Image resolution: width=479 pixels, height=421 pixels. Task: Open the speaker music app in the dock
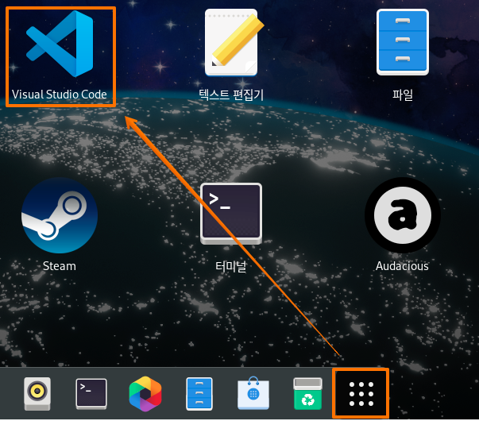[37, 394]
